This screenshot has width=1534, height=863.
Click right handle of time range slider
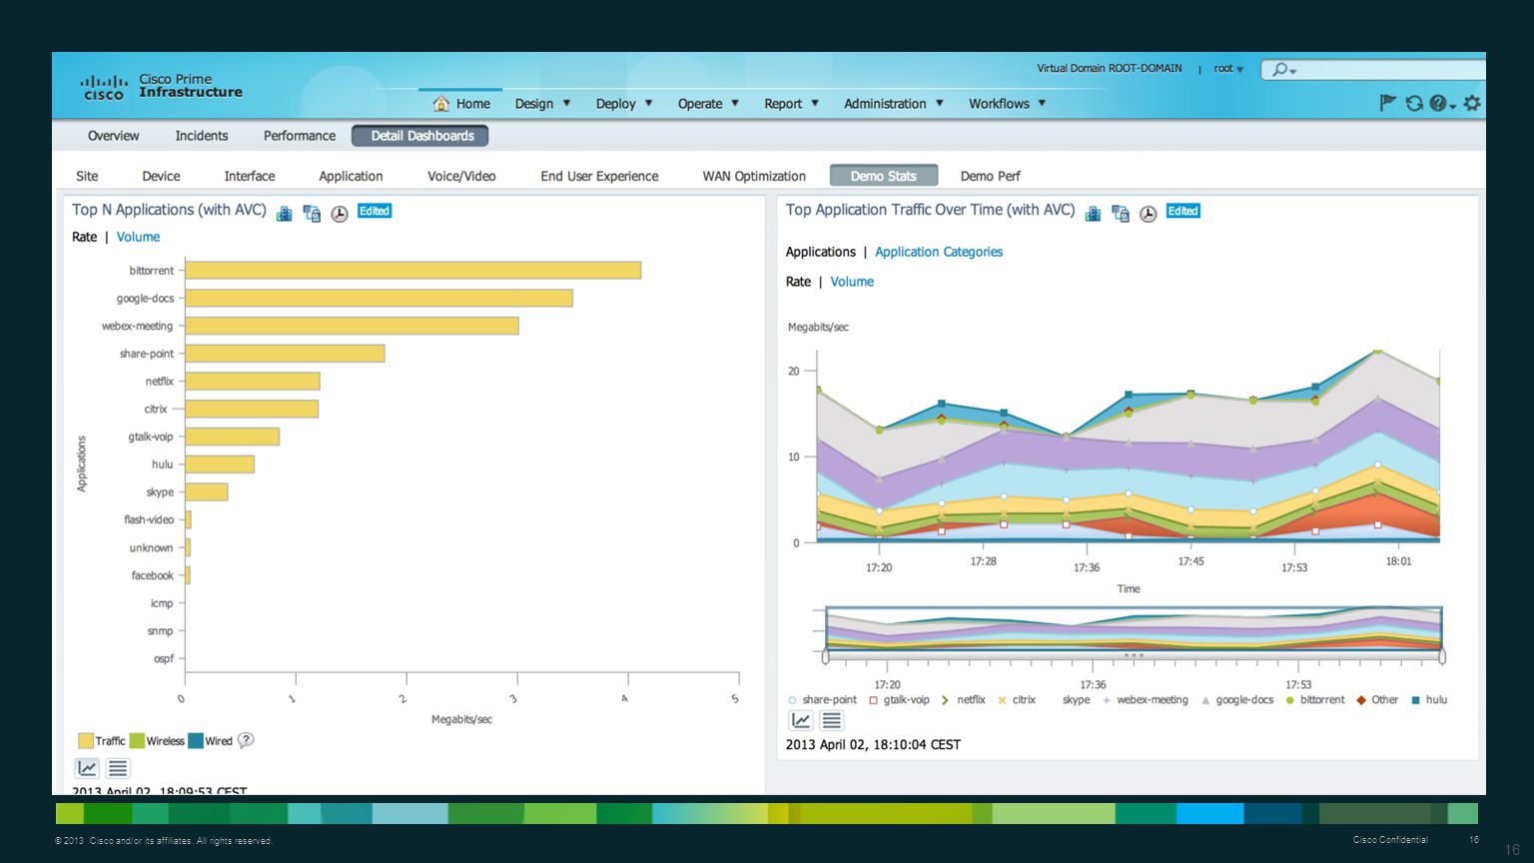coord(1442,656)
